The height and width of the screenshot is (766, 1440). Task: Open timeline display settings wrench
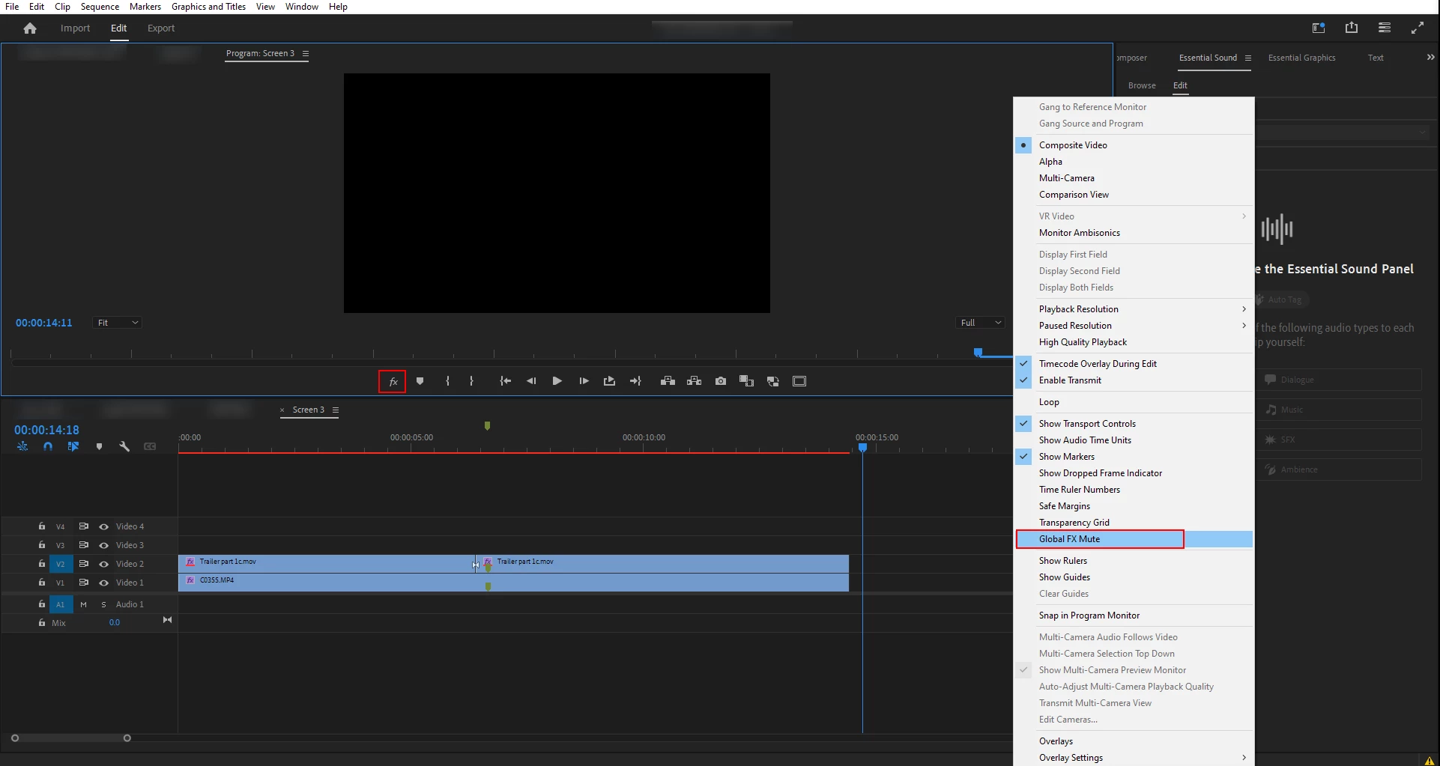[124, 446]
